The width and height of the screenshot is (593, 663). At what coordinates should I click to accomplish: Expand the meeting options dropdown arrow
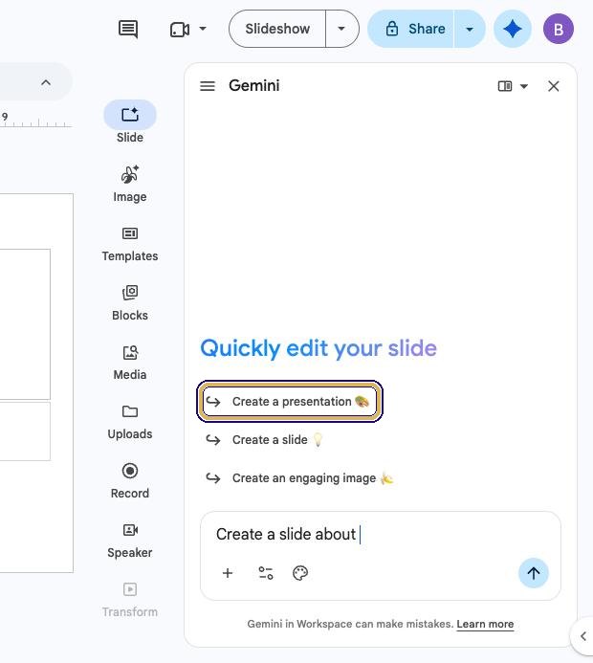pyautogui.click(x=203, y=29)
